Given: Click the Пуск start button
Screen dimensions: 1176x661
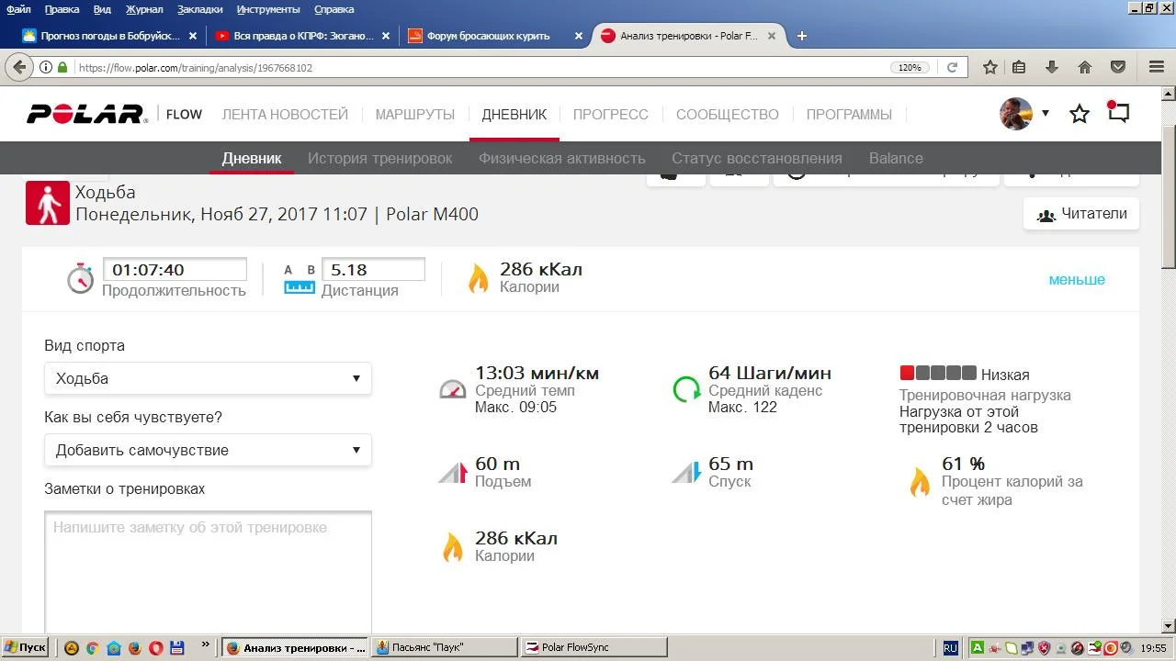Looking at the screenshot, I should pos(26,647).
